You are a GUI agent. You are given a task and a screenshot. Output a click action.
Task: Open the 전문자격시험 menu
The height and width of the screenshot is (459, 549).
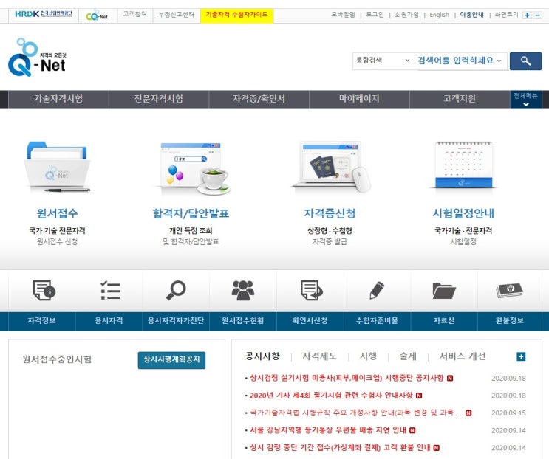pyautogui.click(x=159, y=99)
